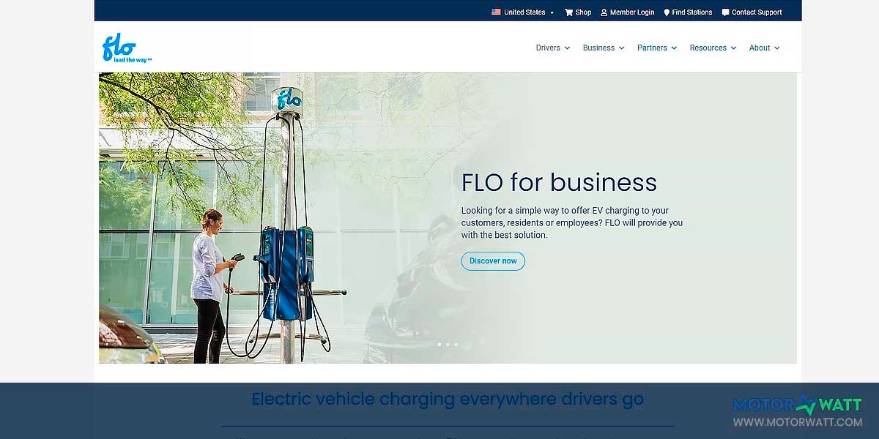Activate the third carousel indicator dot

[456, 344]
